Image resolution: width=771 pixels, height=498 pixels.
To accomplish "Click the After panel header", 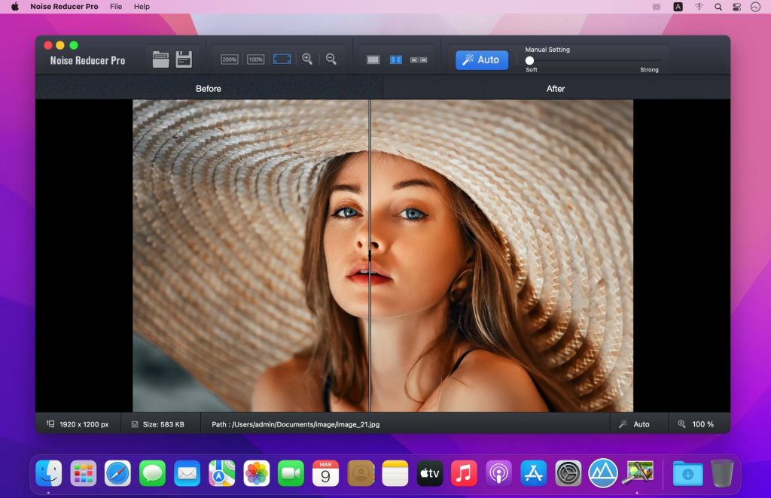I will coord(556,89).
